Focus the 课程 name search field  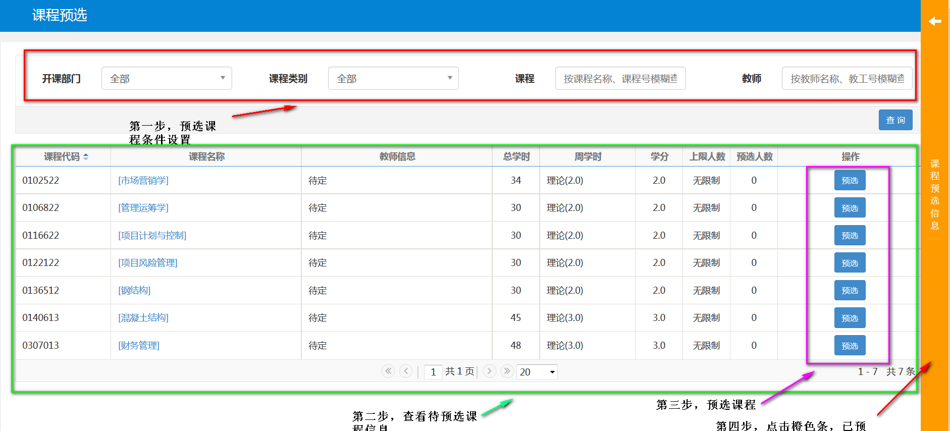point(620,79)
